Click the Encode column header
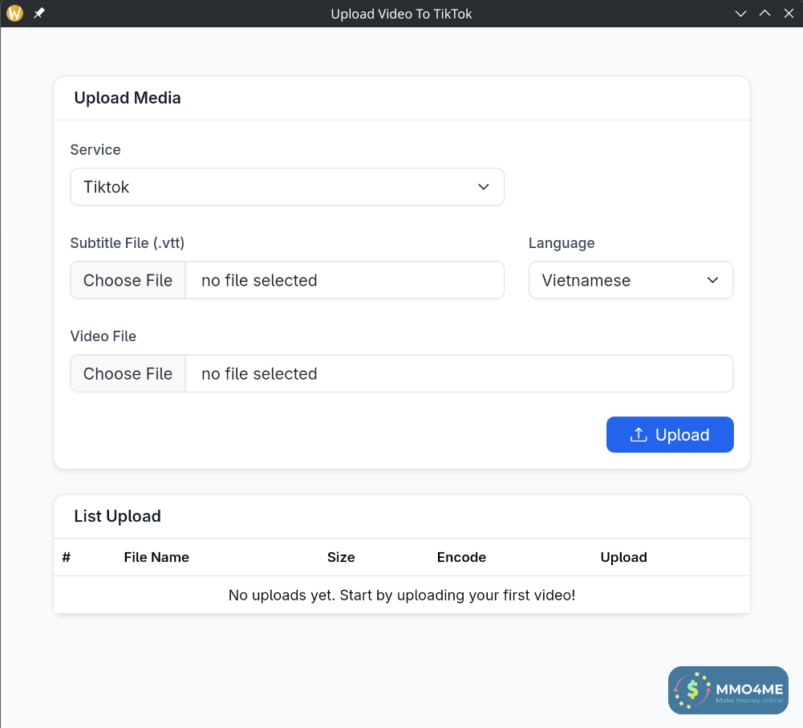803x728 pixels. [461, 557]
